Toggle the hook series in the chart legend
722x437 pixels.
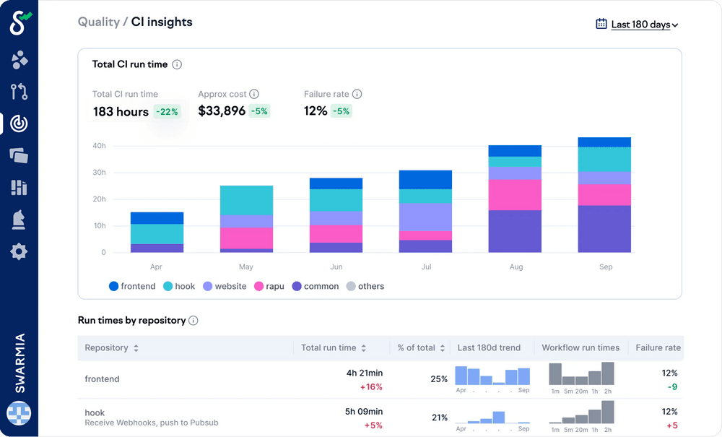[x=179, y=287]
